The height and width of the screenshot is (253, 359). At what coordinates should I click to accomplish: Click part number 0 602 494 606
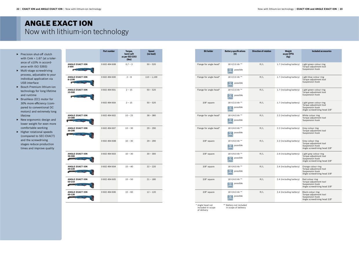[x=108, y=192]
